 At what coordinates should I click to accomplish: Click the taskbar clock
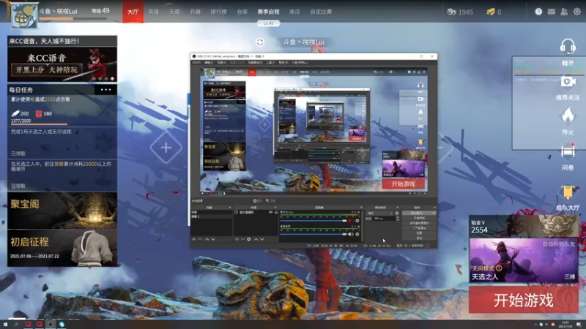[x=565, y=324]
